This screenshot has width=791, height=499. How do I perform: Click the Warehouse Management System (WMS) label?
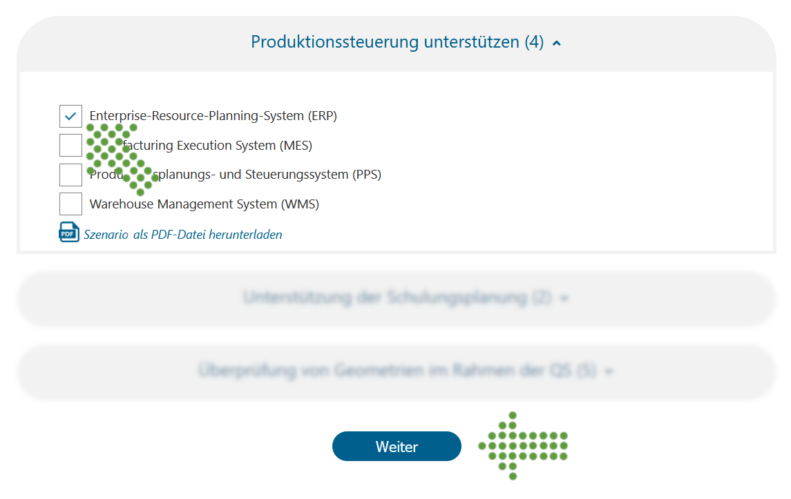coord(204,204)
